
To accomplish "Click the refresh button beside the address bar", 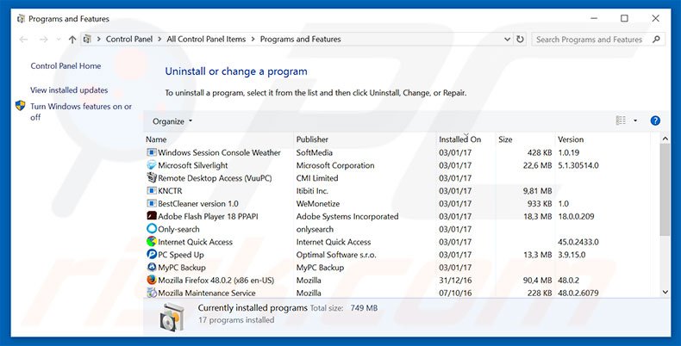I will [x=520, y=40].
